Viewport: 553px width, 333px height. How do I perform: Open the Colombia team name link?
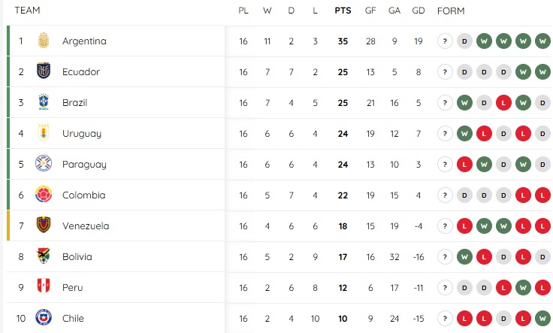[83, 195]
